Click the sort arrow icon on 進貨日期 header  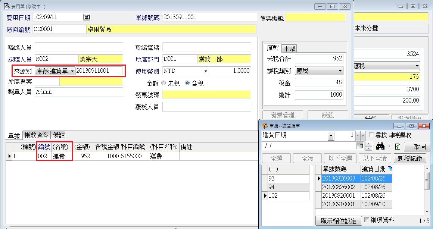[390, 169]
